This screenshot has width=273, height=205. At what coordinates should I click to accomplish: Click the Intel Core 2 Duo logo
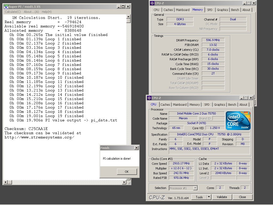point(238,121)
